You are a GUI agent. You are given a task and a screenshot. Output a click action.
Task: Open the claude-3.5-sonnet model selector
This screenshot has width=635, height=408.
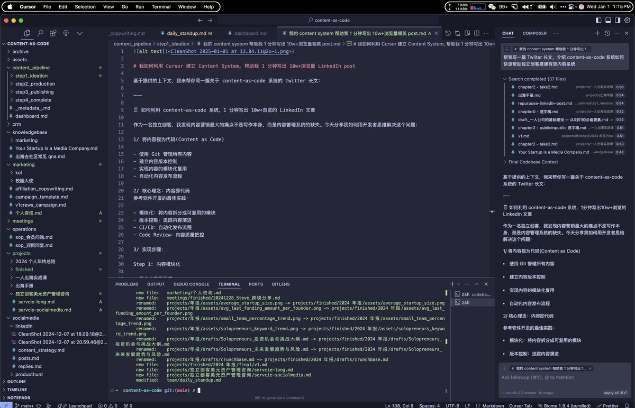(x=519, y=393)
